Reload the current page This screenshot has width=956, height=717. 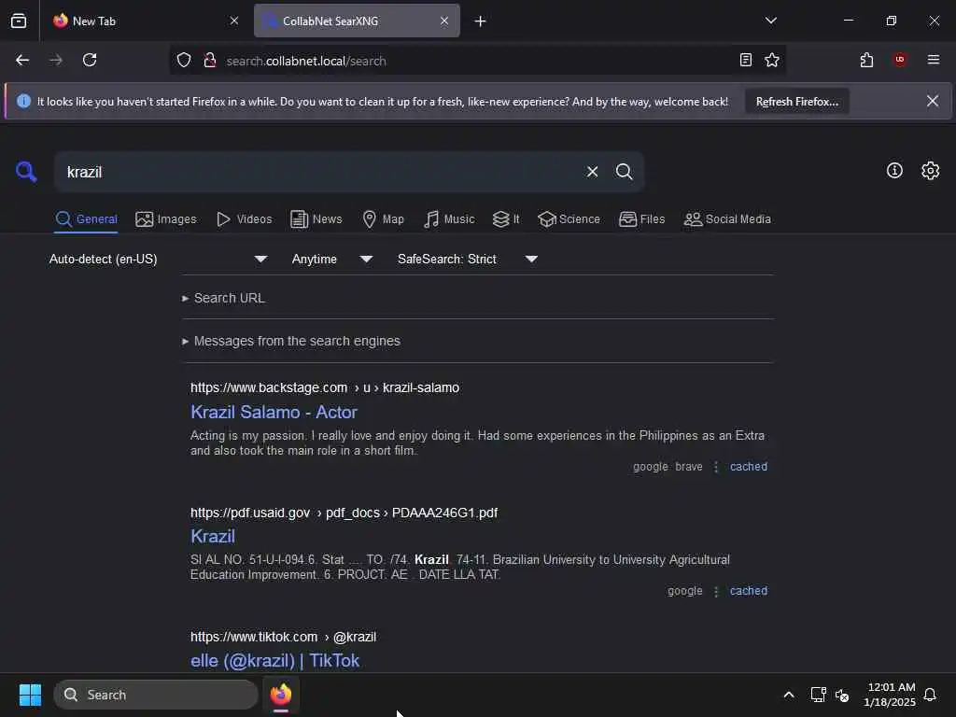tap(90, 60)
